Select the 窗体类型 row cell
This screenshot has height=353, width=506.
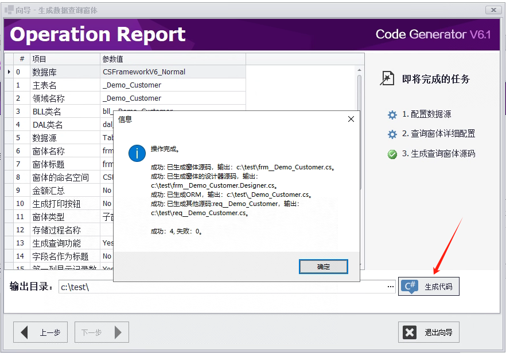pos(65,217)
